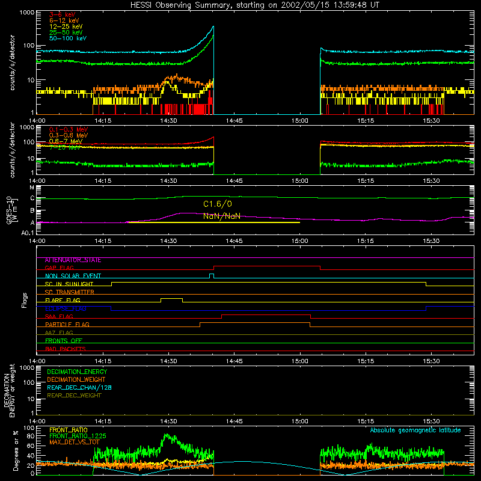Click the Degrees or % axis title
Image resolution: width=481 pixels, height=481 pixels.
tap(16, 450)
